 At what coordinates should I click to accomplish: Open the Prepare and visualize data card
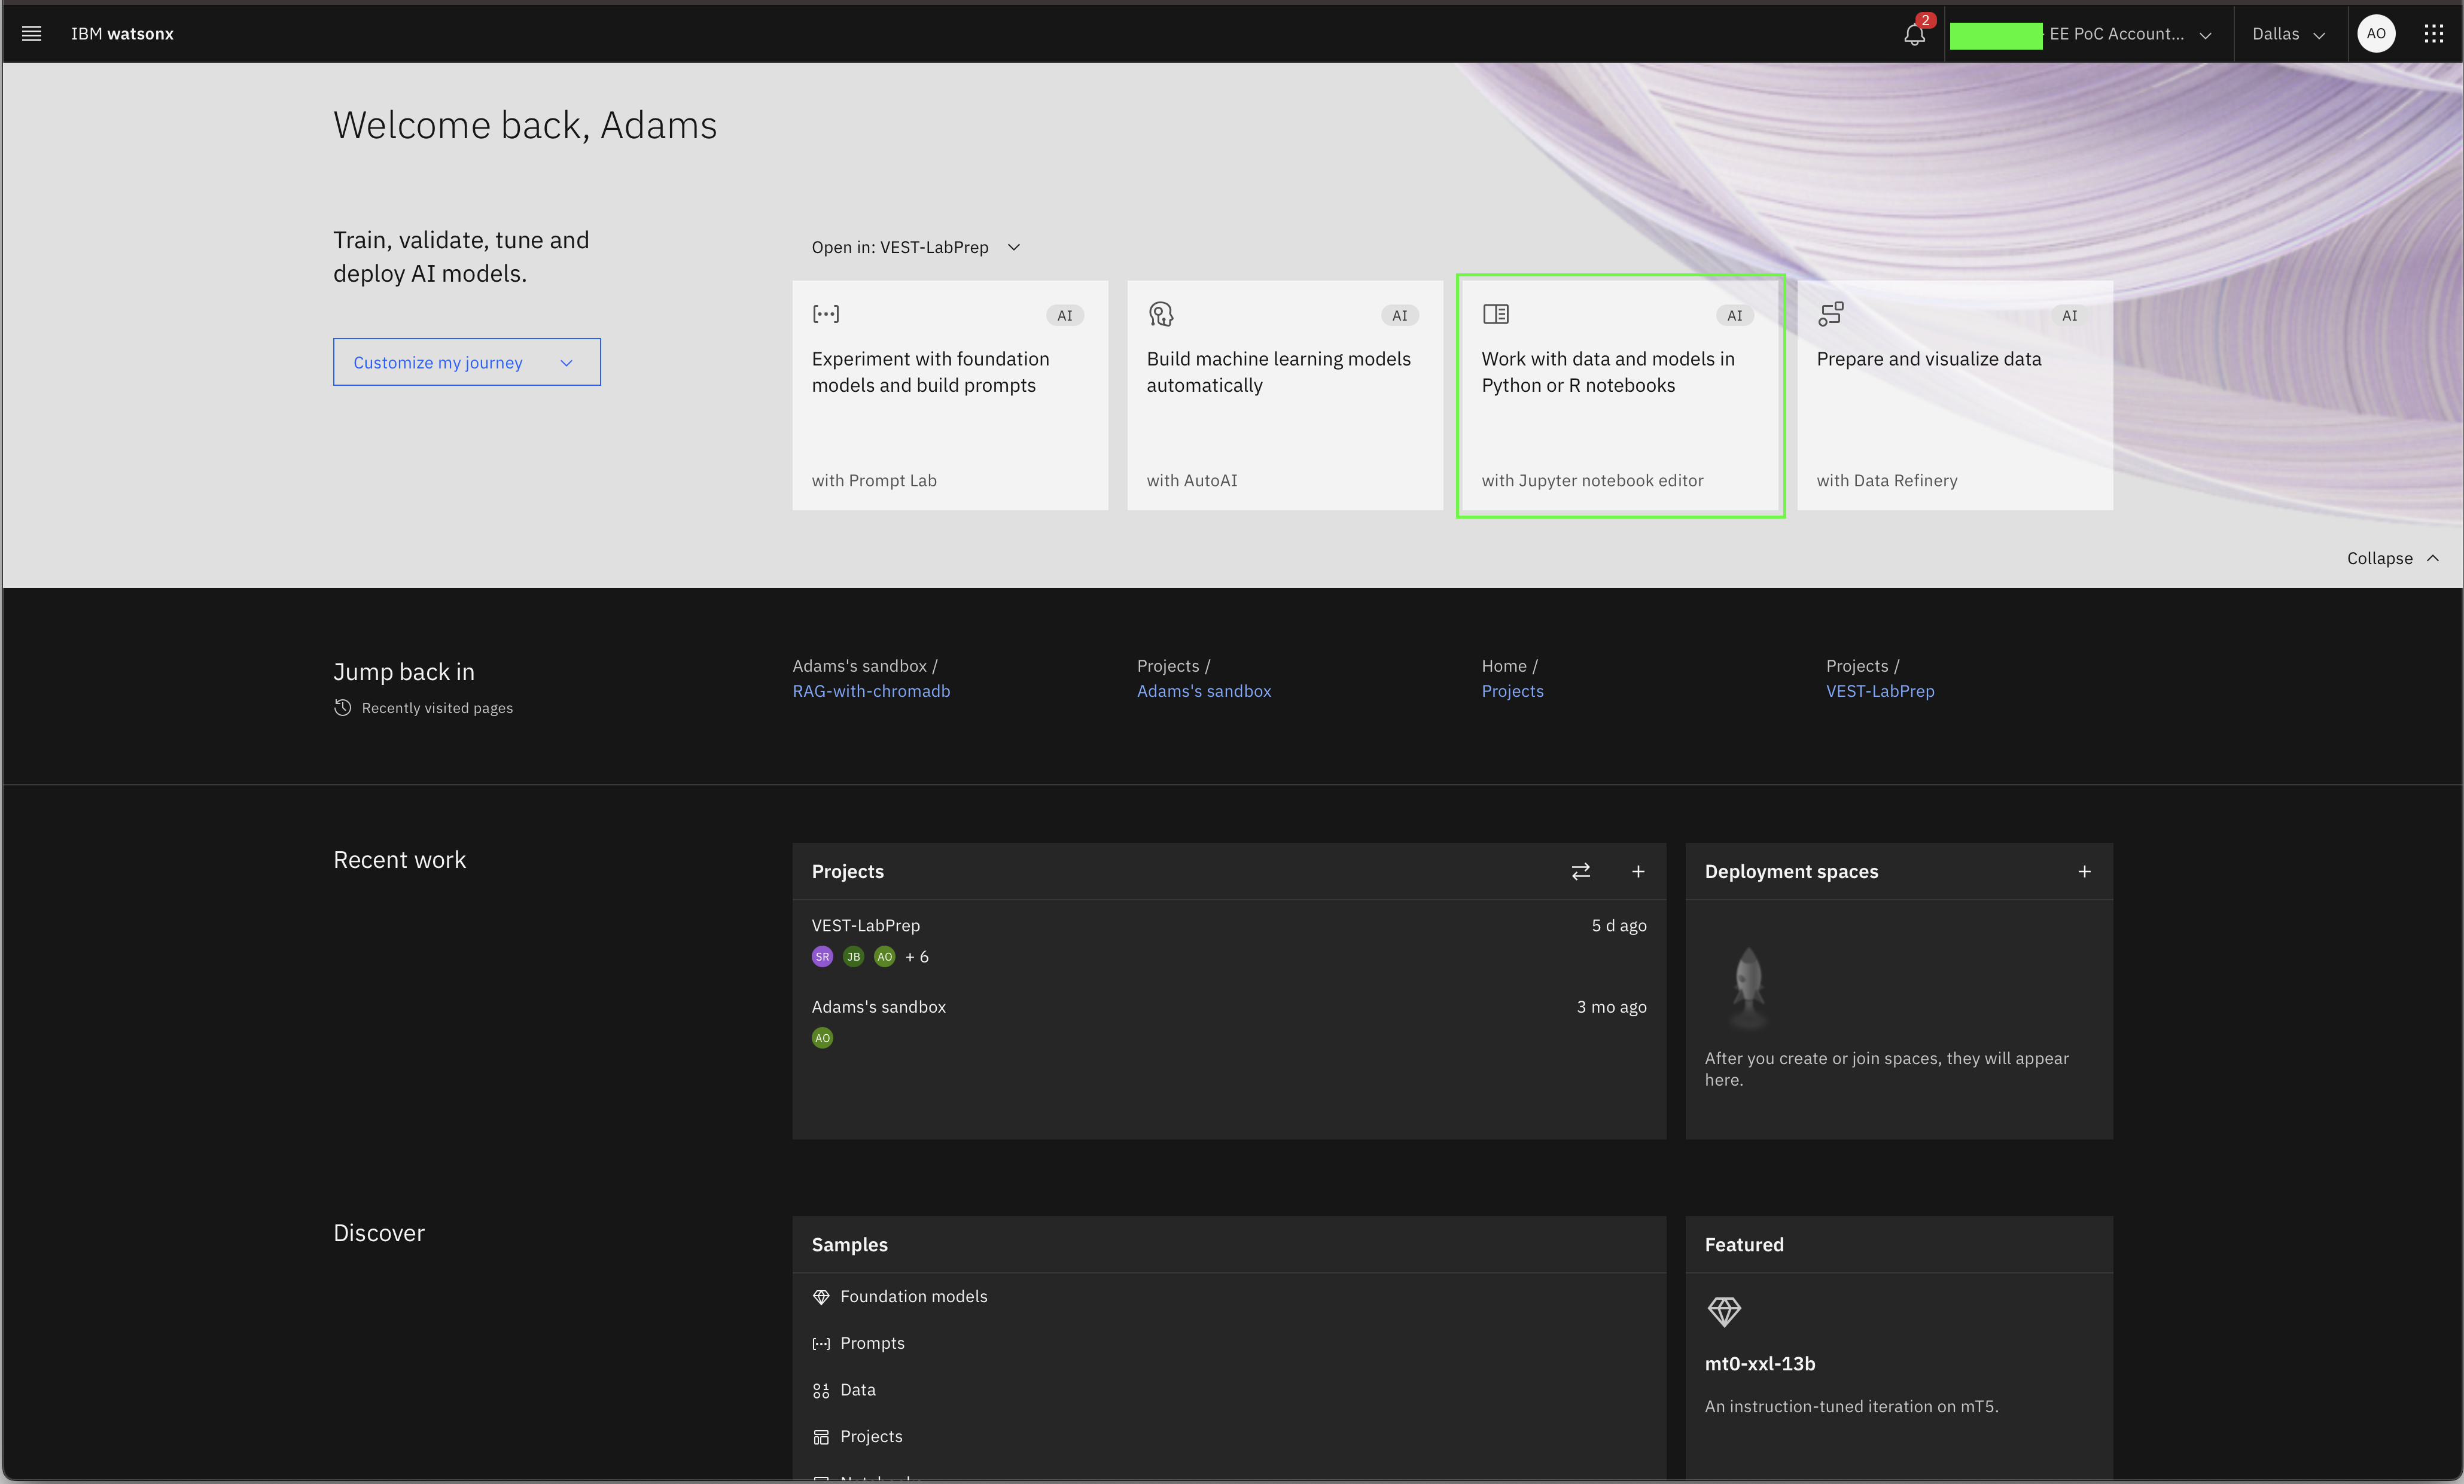pos(1955,395)
